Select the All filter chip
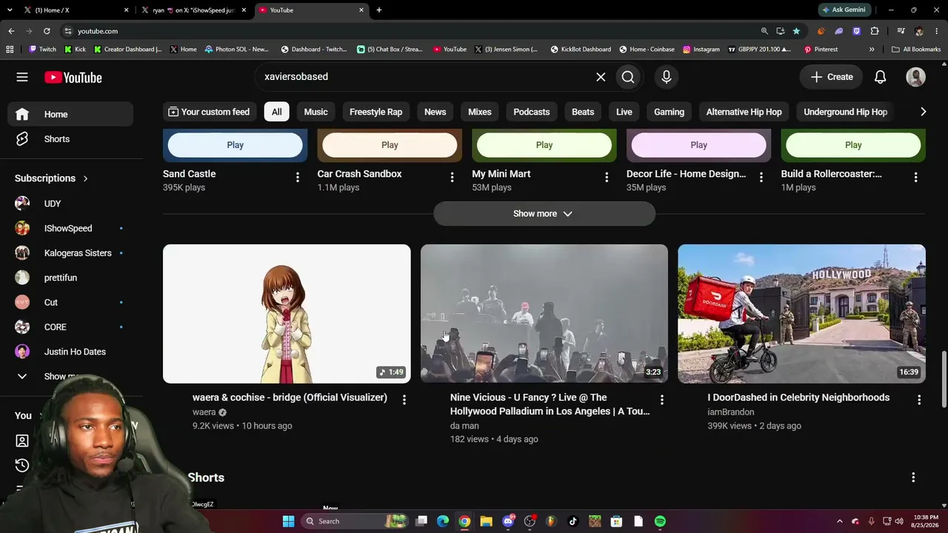Image resolution: width=948 pixels, height=533 pixels. [x=276, y=112]
